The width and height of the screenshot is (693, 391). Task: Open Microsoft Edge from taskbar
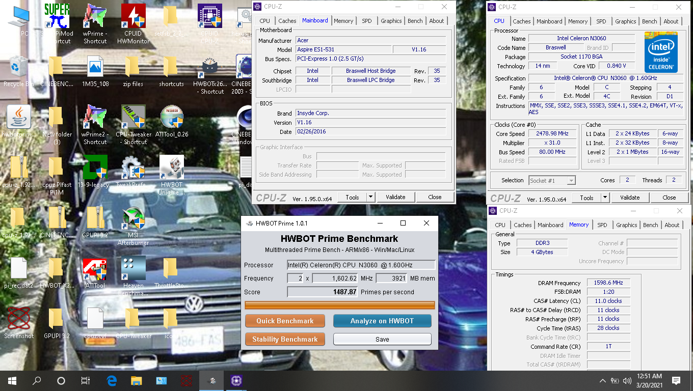tap(112, 380)
